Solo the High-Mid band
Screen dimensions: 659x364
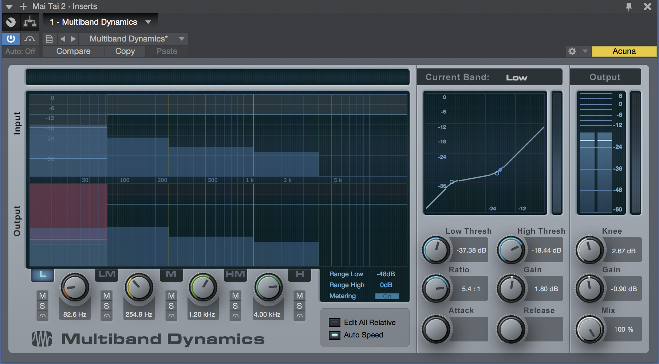coord(235,306)
